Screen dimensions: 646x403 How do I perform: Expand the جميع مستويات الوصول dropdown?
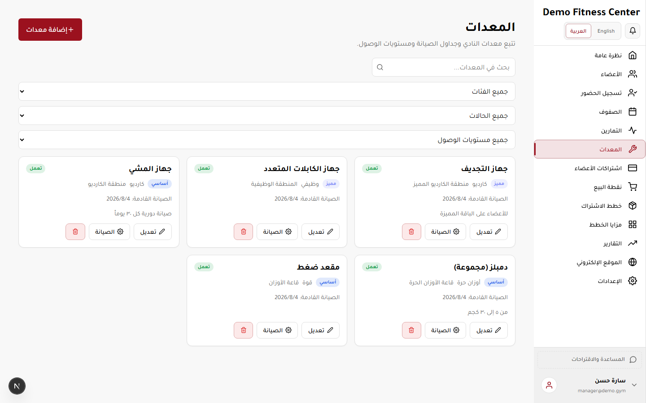click(267, 140)
